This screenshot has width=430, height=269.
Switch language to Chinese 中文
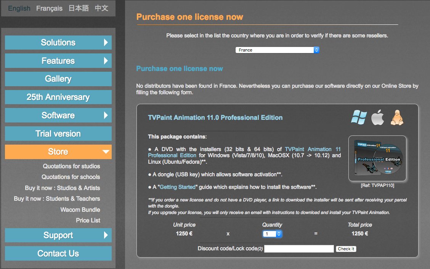pyautogui.click(x=101, y=8)
